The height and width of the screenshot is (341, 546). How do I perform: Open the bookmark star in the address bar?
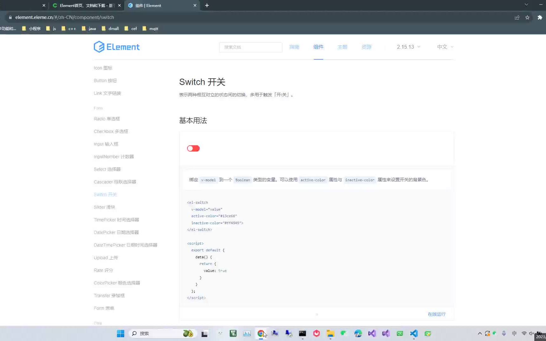click(527, 17)
